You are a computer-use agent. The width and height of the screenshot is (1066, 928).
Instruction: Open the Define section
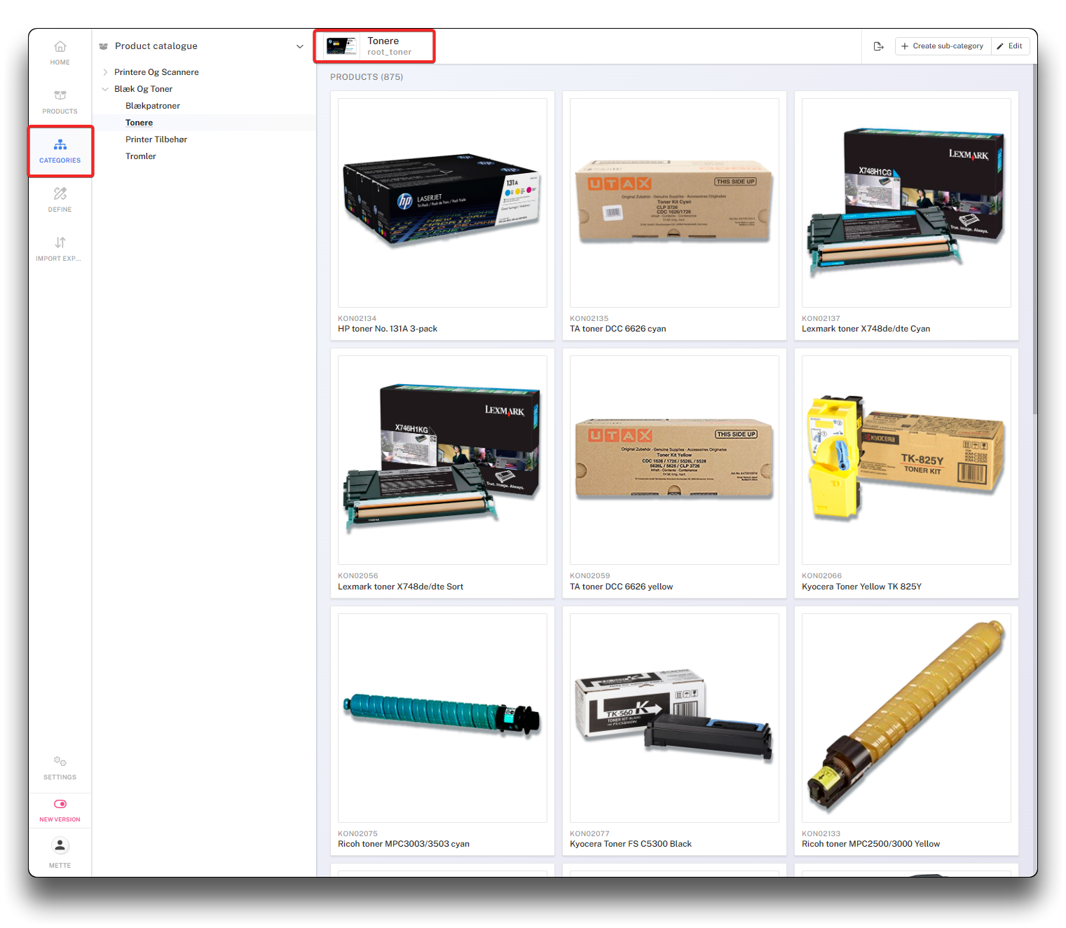[60, 200]
